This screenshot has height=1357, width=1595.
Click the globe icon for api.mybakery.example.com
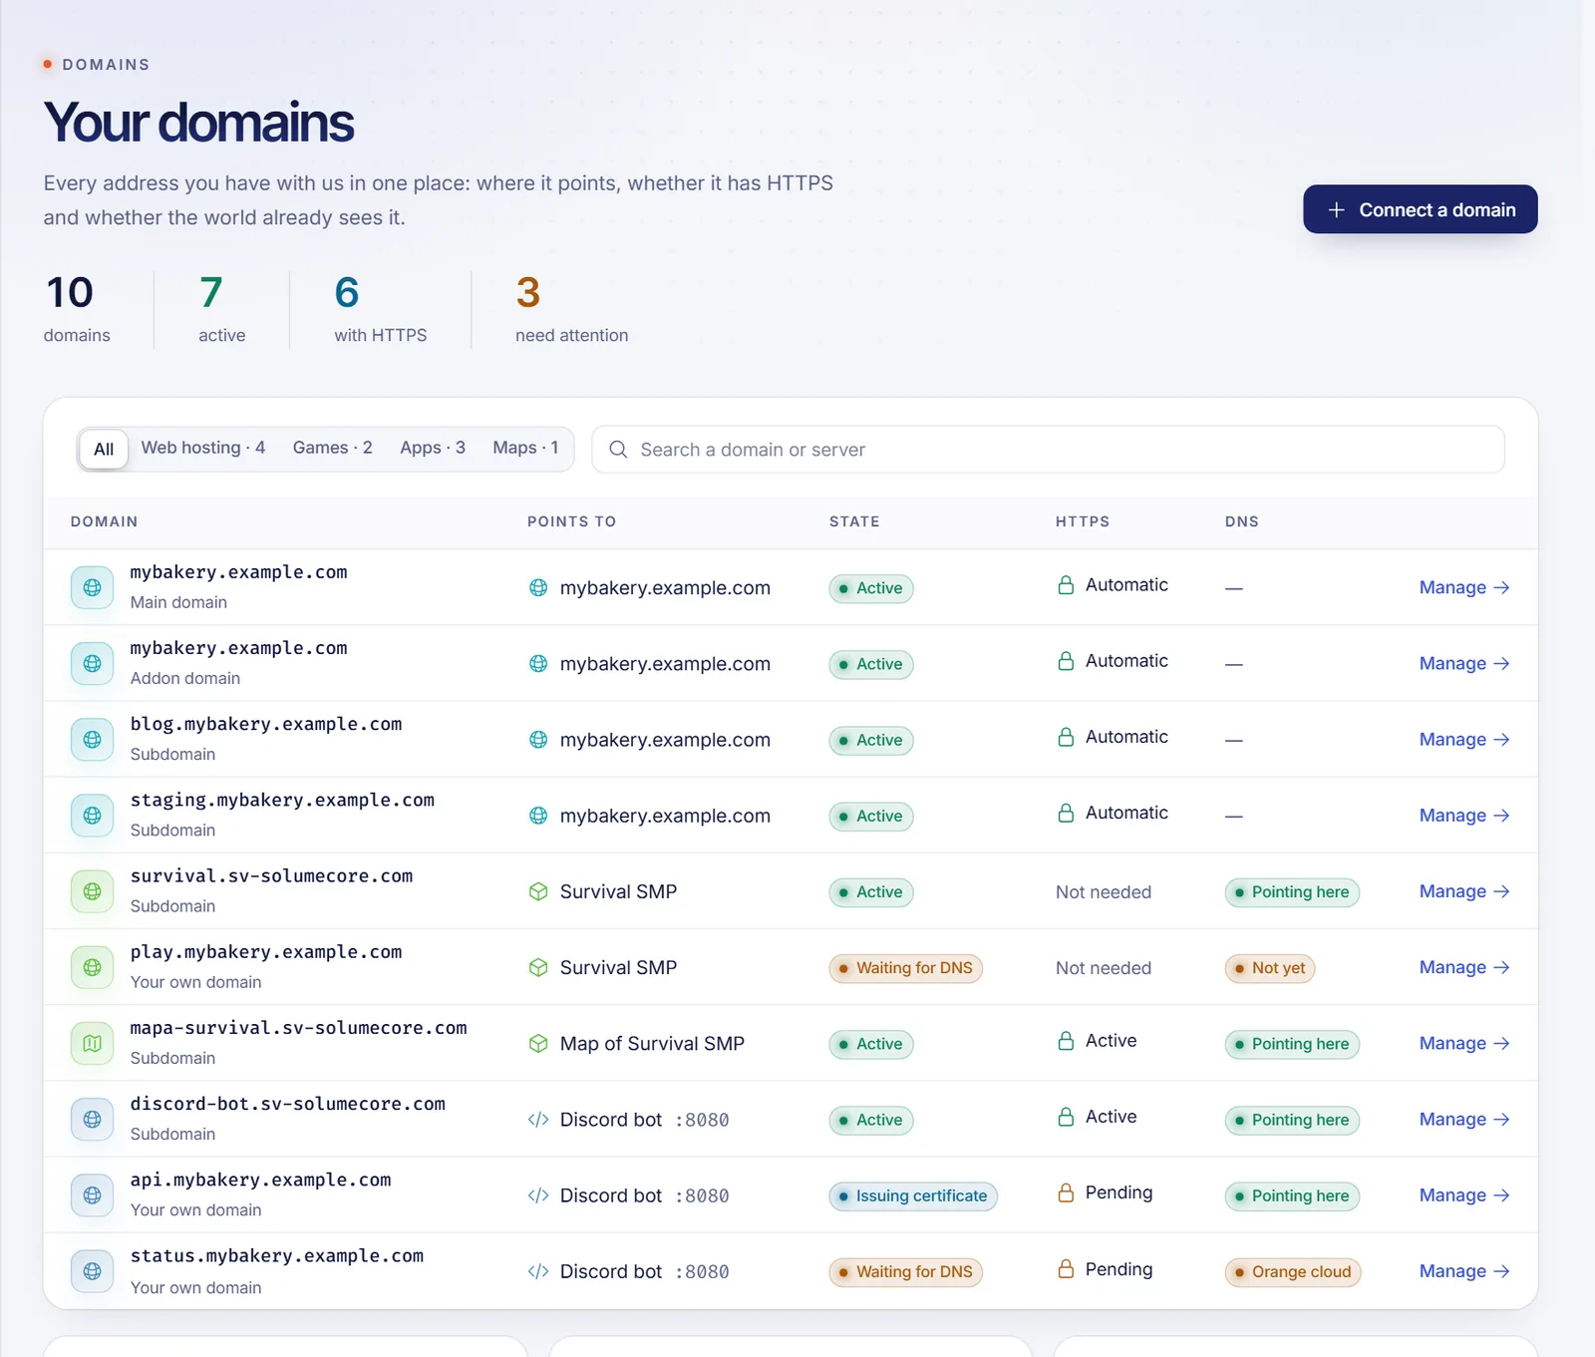(x=92, y=1194)
